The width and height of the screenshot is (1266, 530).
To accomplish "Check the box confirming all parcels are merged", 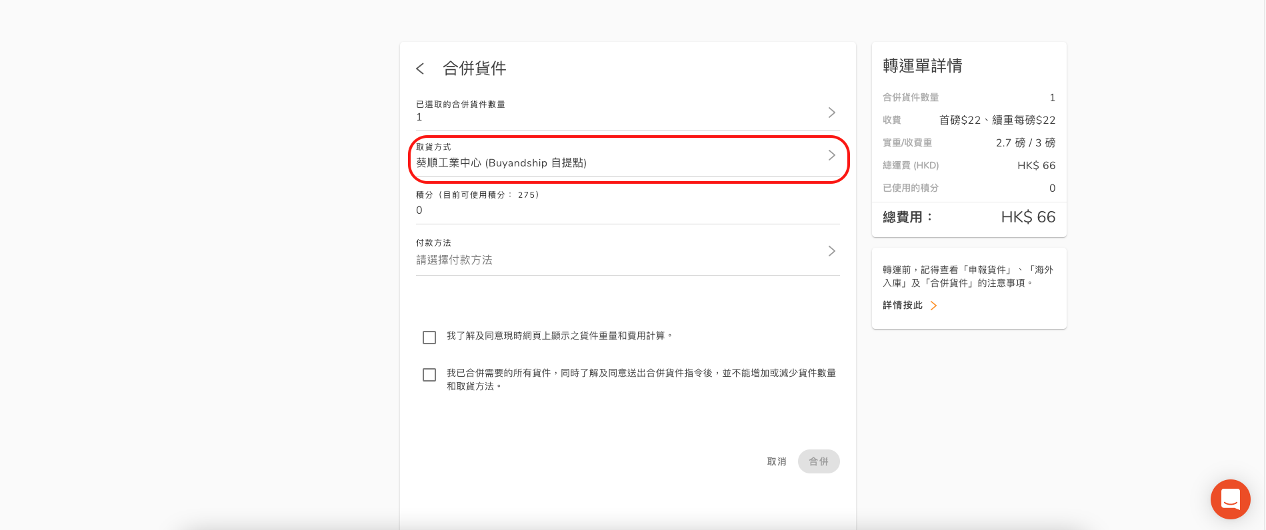I will [x=429, y=375].
